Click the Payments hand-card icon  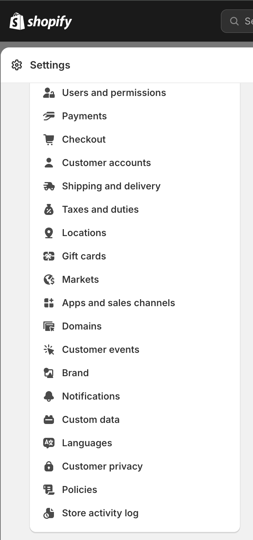point(49,116)
